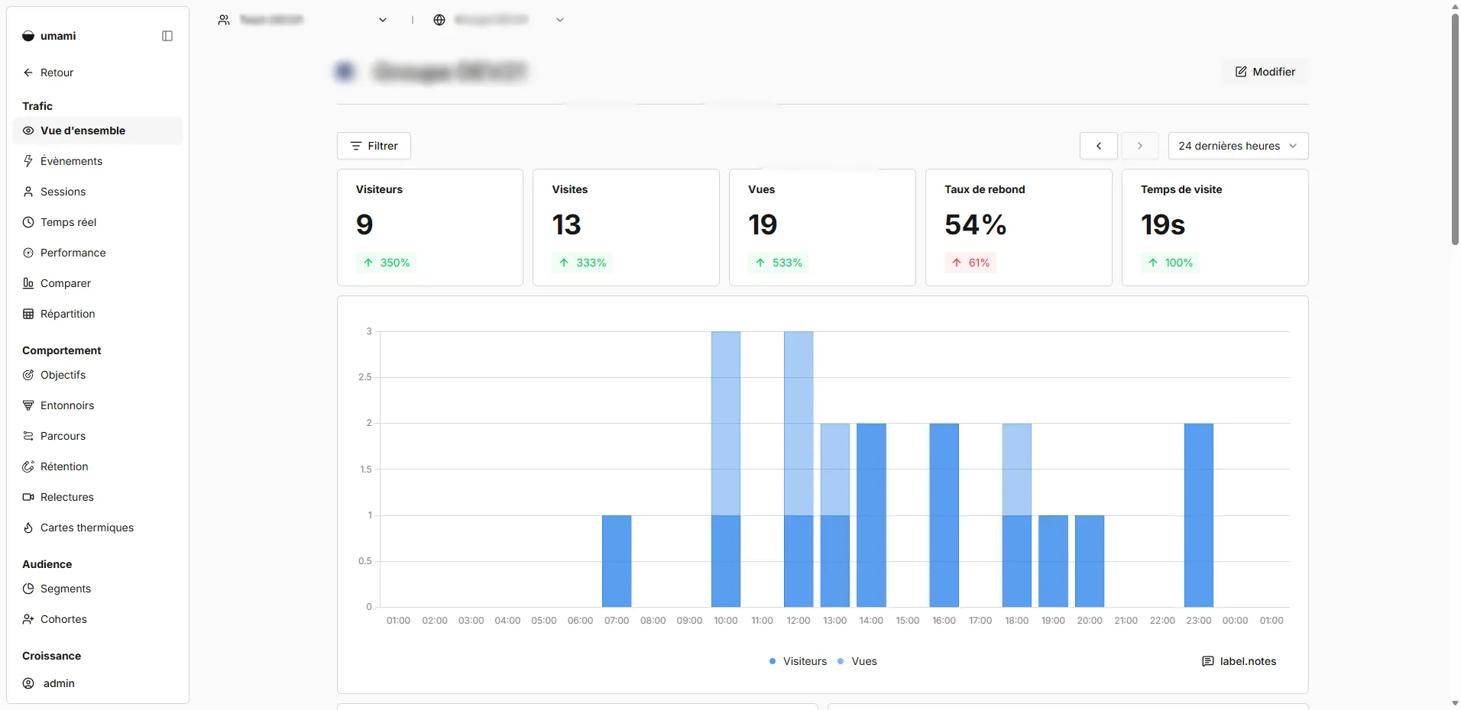This screenshot has width=1461, height=710.
Task: Click the Taux de rebond 54% card
Action: [x=1019, y=228]
